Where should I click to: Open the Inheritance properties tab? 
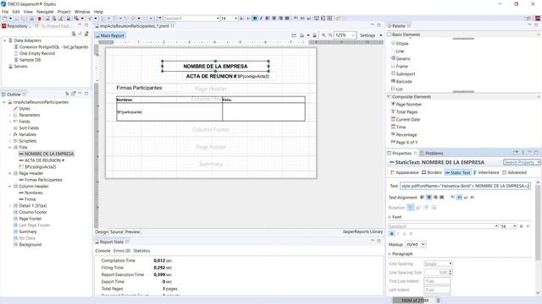click(486, 172)
